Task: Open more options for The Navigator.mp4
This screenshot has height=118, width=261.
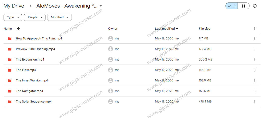Action: [255, 91]
